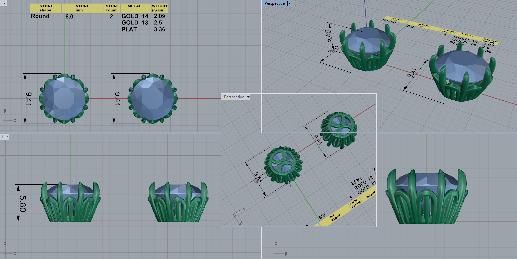Select the right green prong setting in the front view

[177, 202]
